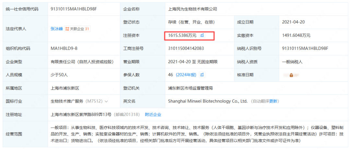Click the 人员规模 label cell
350x149 pixels.
(x=25, y=75)
